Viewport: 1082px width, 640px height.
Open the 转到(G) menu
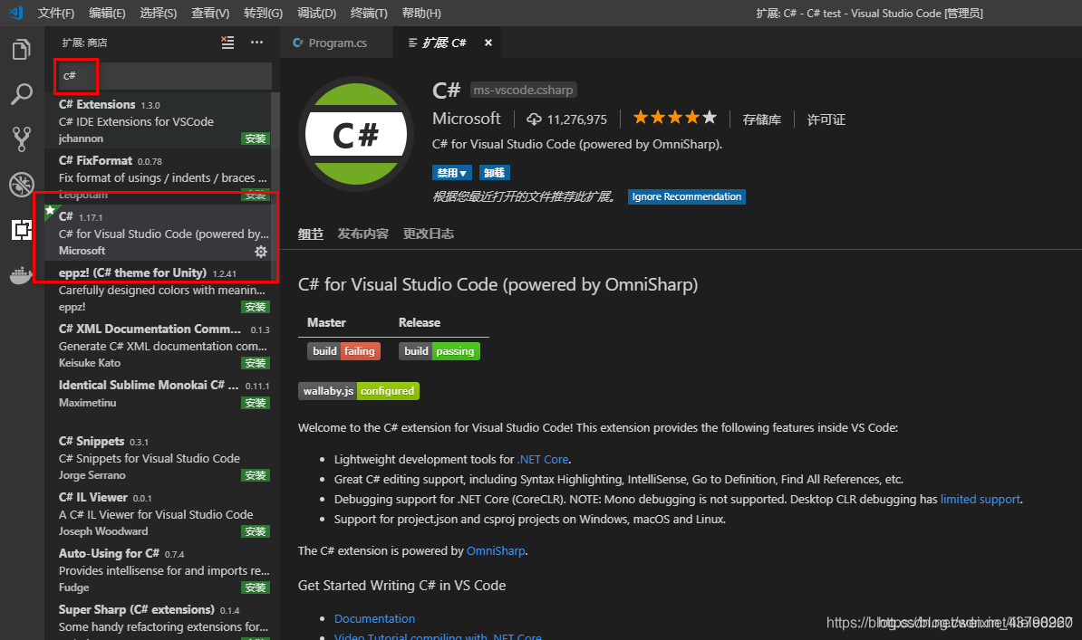(263, 13)
